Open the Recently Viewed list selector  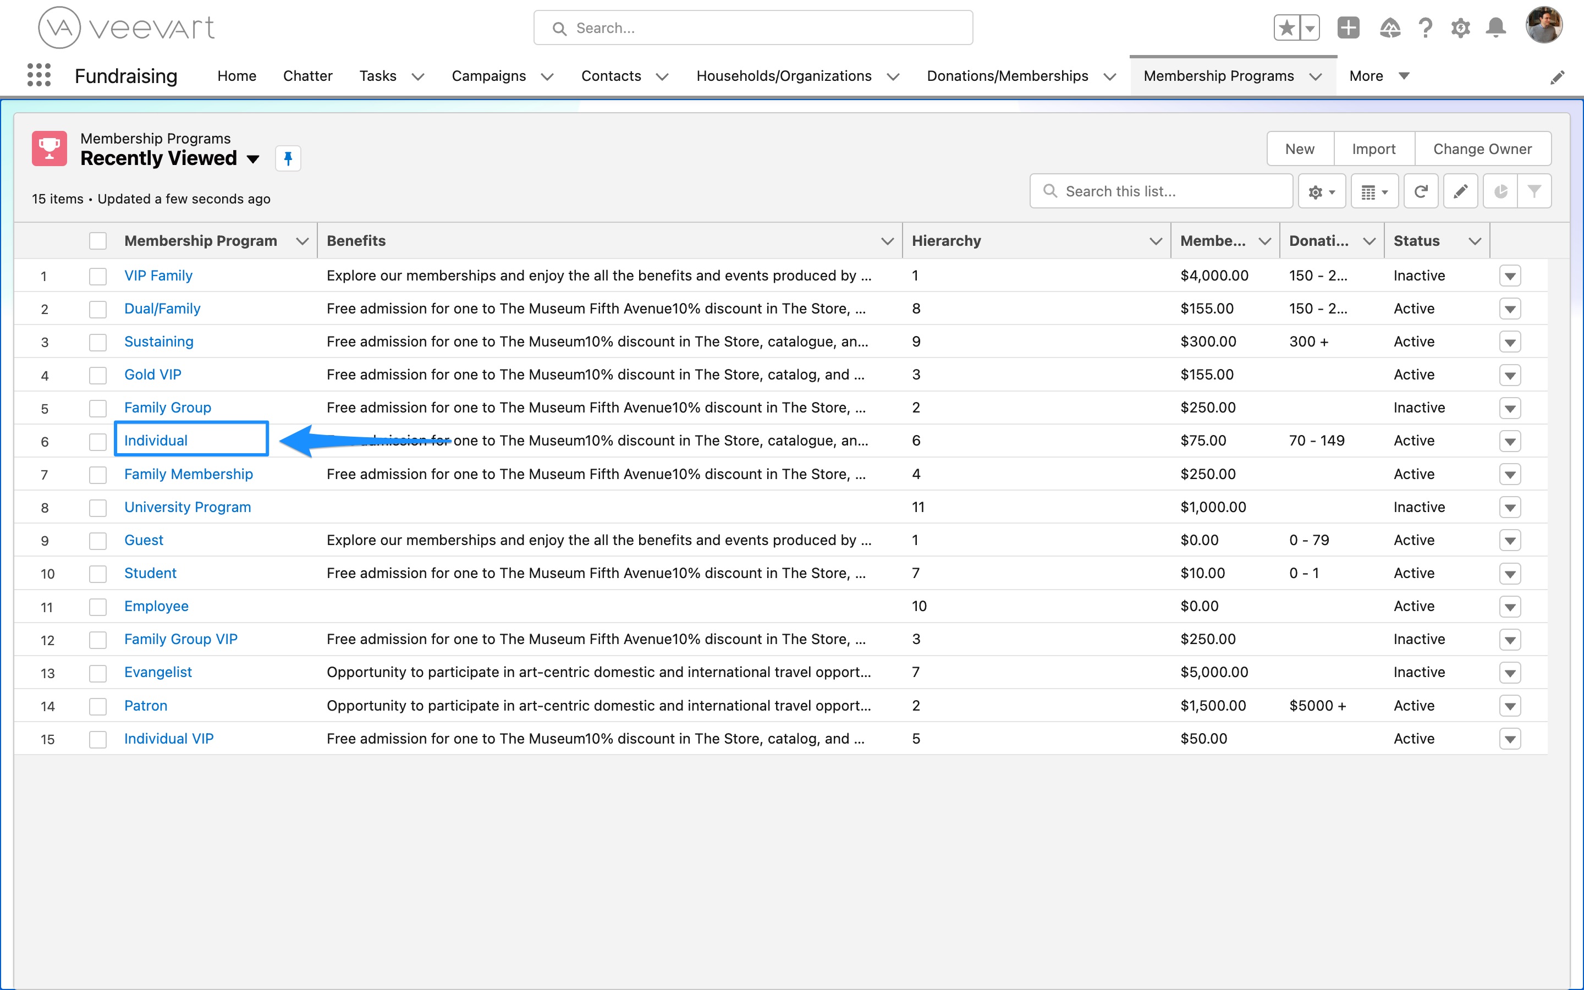tap(254, 159)
